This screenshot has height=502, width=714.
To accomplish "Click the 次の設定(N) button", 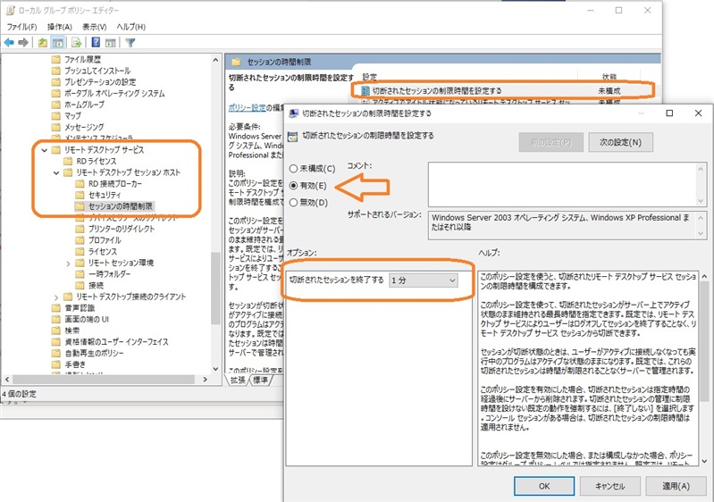I will [621, 142].
